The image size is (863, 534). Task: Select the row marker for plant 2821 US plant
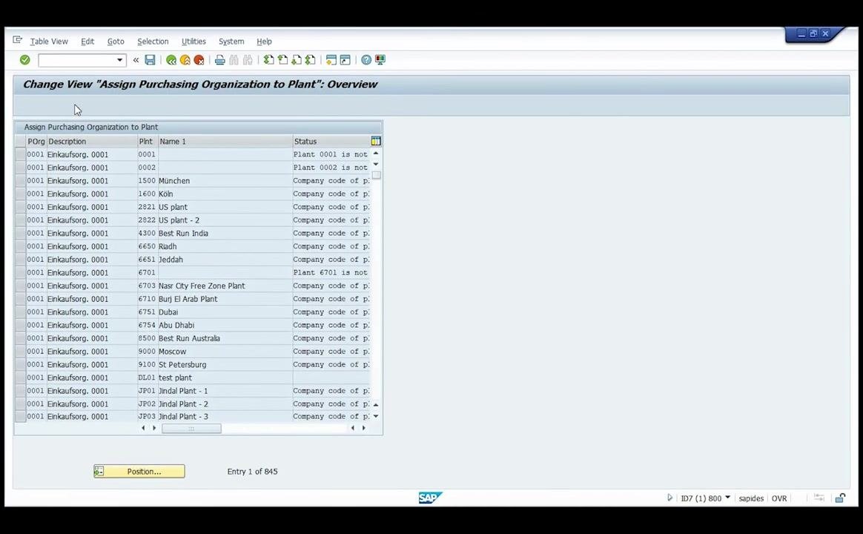(20, 207)
